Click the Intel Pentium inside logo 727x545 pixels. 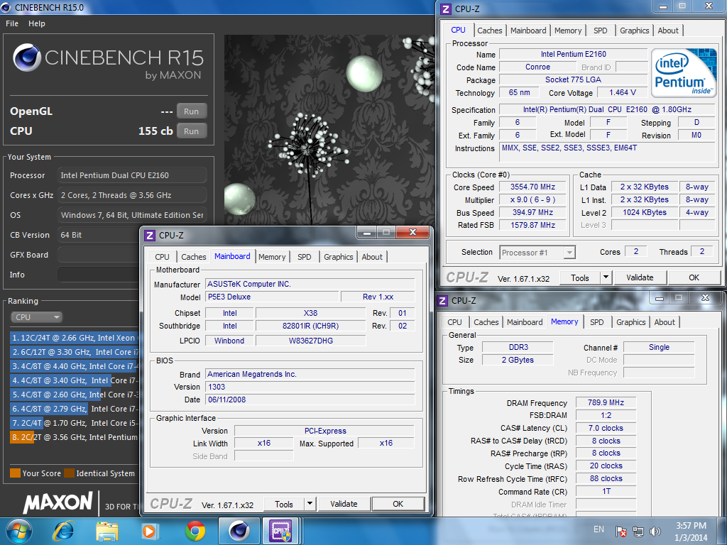684,73
